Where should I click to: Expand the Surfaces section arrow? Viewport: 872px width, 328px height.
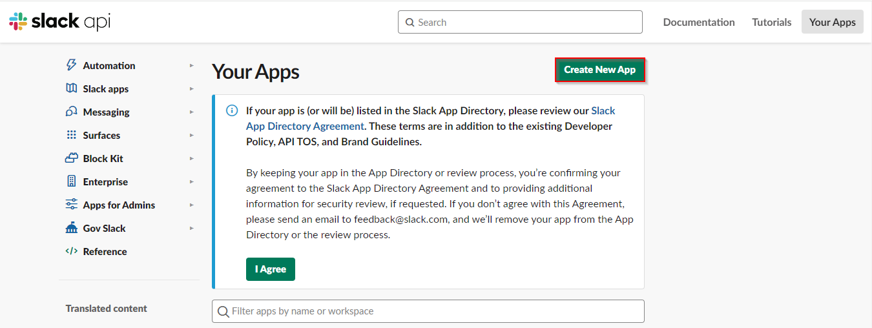192,135
